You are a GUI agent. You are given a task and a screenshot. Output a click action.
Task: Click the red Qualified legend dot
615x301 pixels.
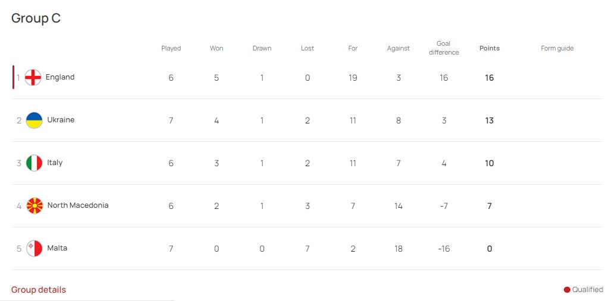point(567,290)
